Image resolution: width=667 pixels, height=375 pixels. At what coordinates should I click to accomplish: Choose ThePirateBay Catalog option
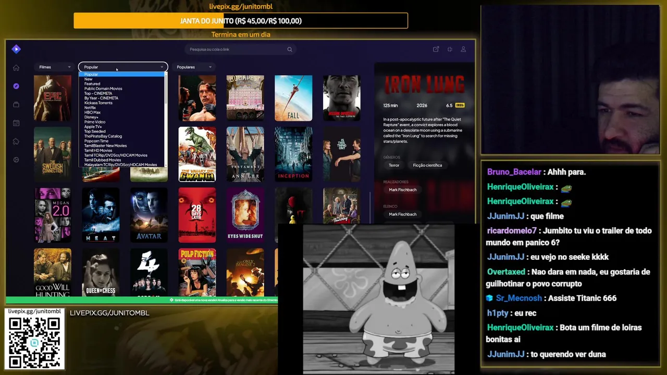point(121,136)
